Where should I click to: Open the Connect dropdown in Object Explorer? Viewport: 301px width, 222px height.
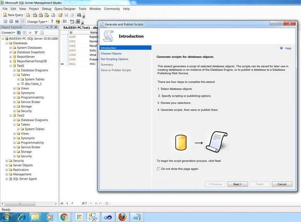click(x=8, y=33)
